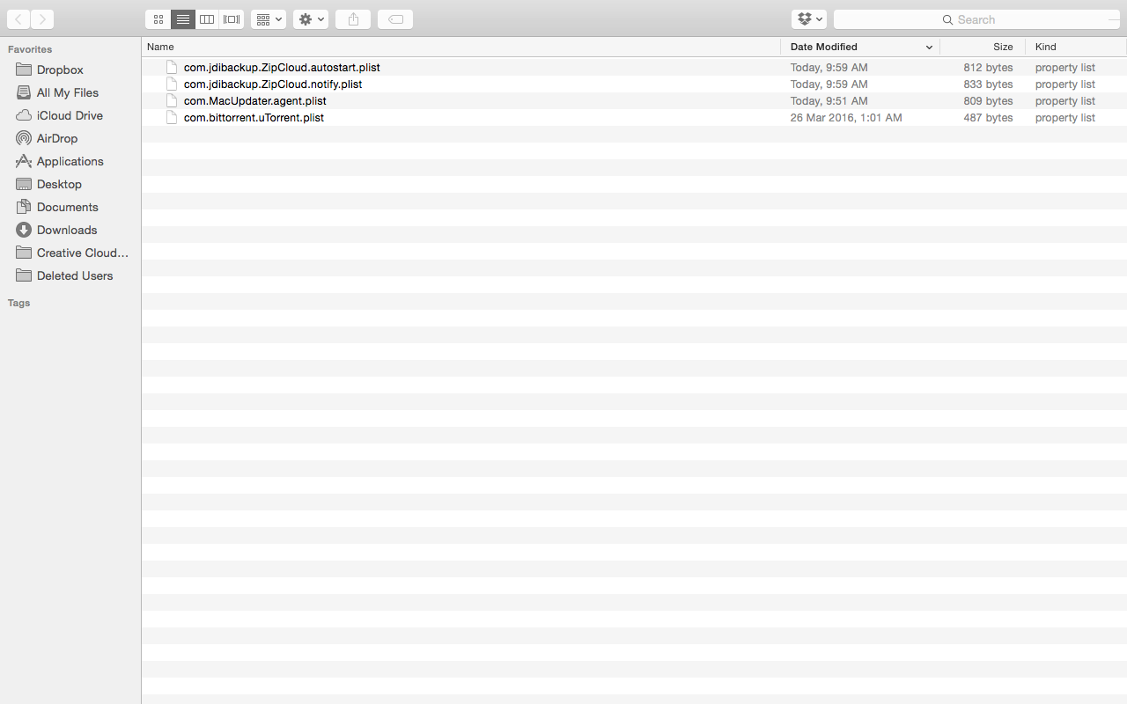Sort files by Date Modified column
The height and width of the screenshot is (704, 1127).
tap(860, 47)
